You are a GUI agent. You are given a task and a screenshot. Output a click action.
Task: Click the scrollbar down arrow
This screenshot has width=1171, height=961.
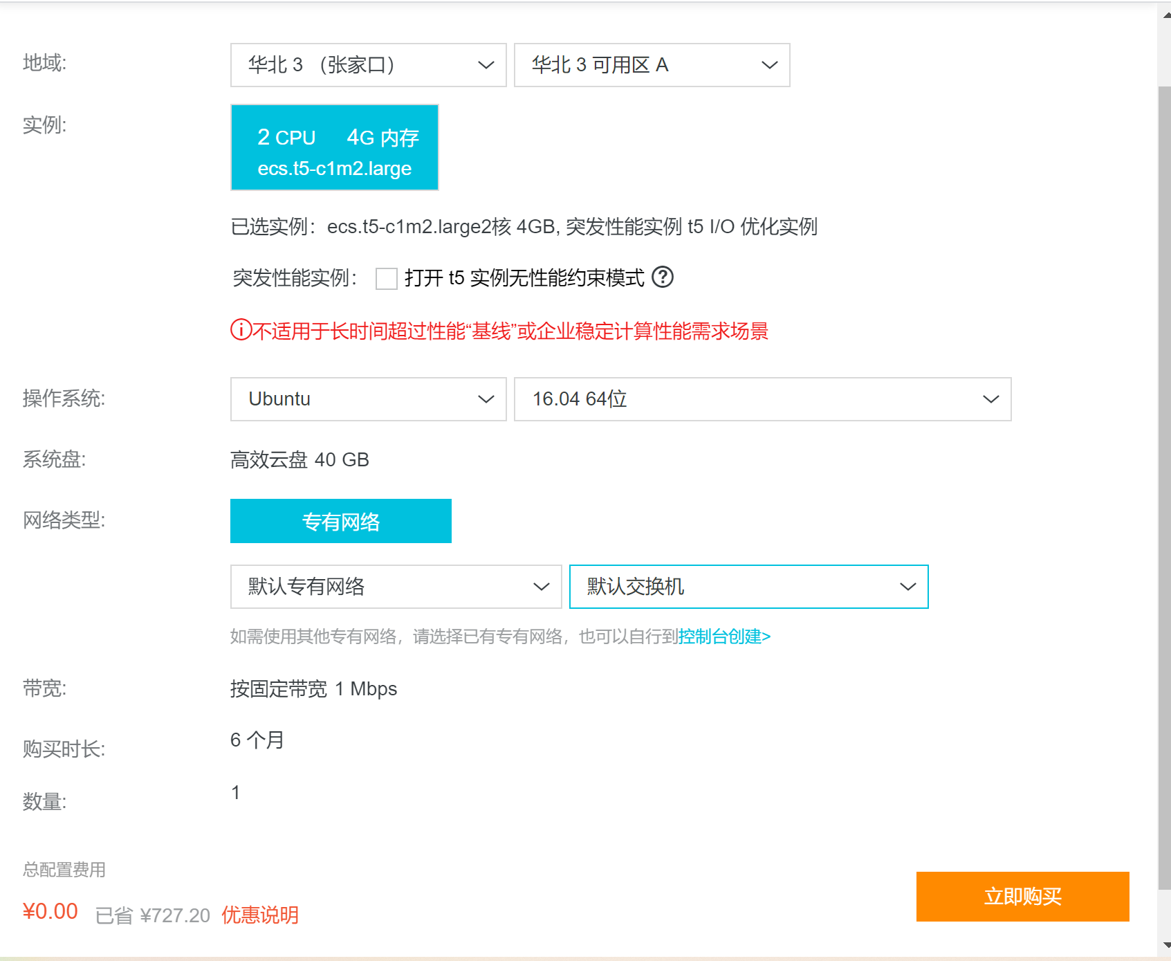click(x=1166, y=945)
